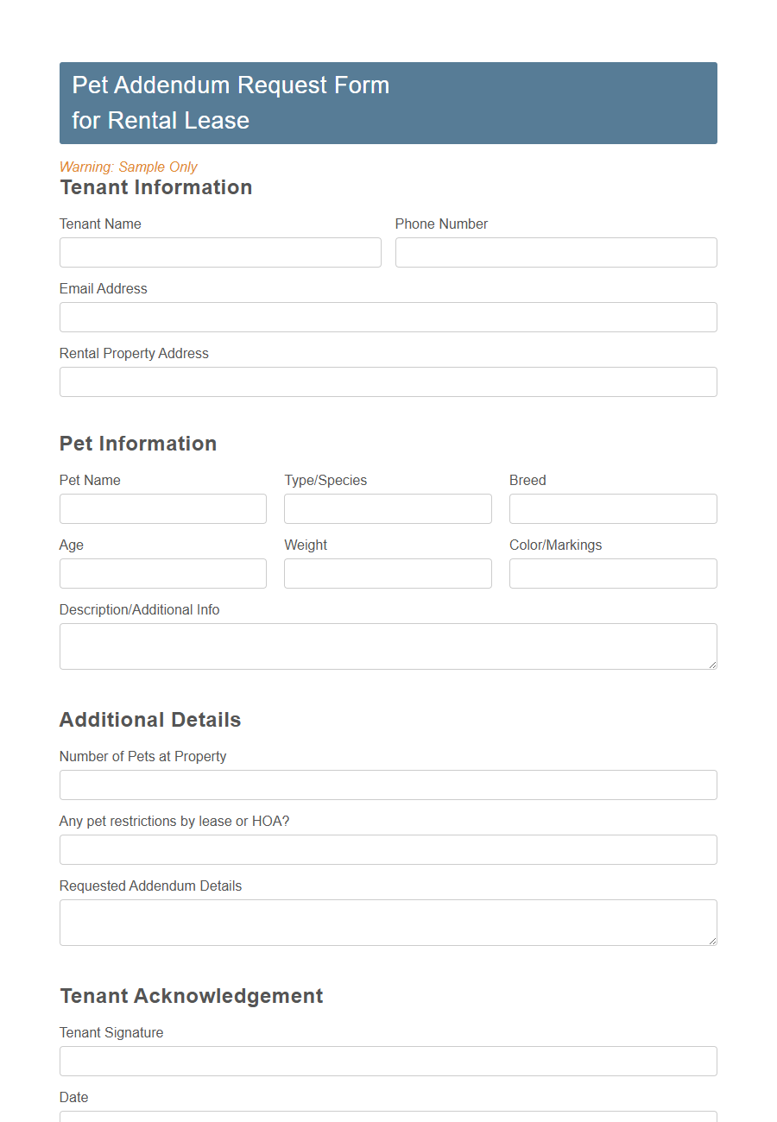This screenshot has width=777, height=1122.
Task: Click the Color/Markings input field
Action: 612,573
